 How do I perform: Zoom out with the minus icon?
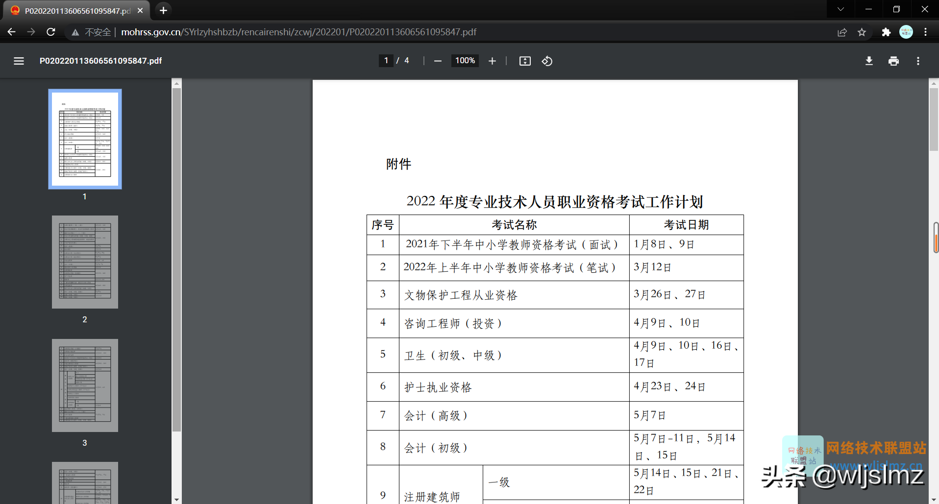(x=438, y=61)
